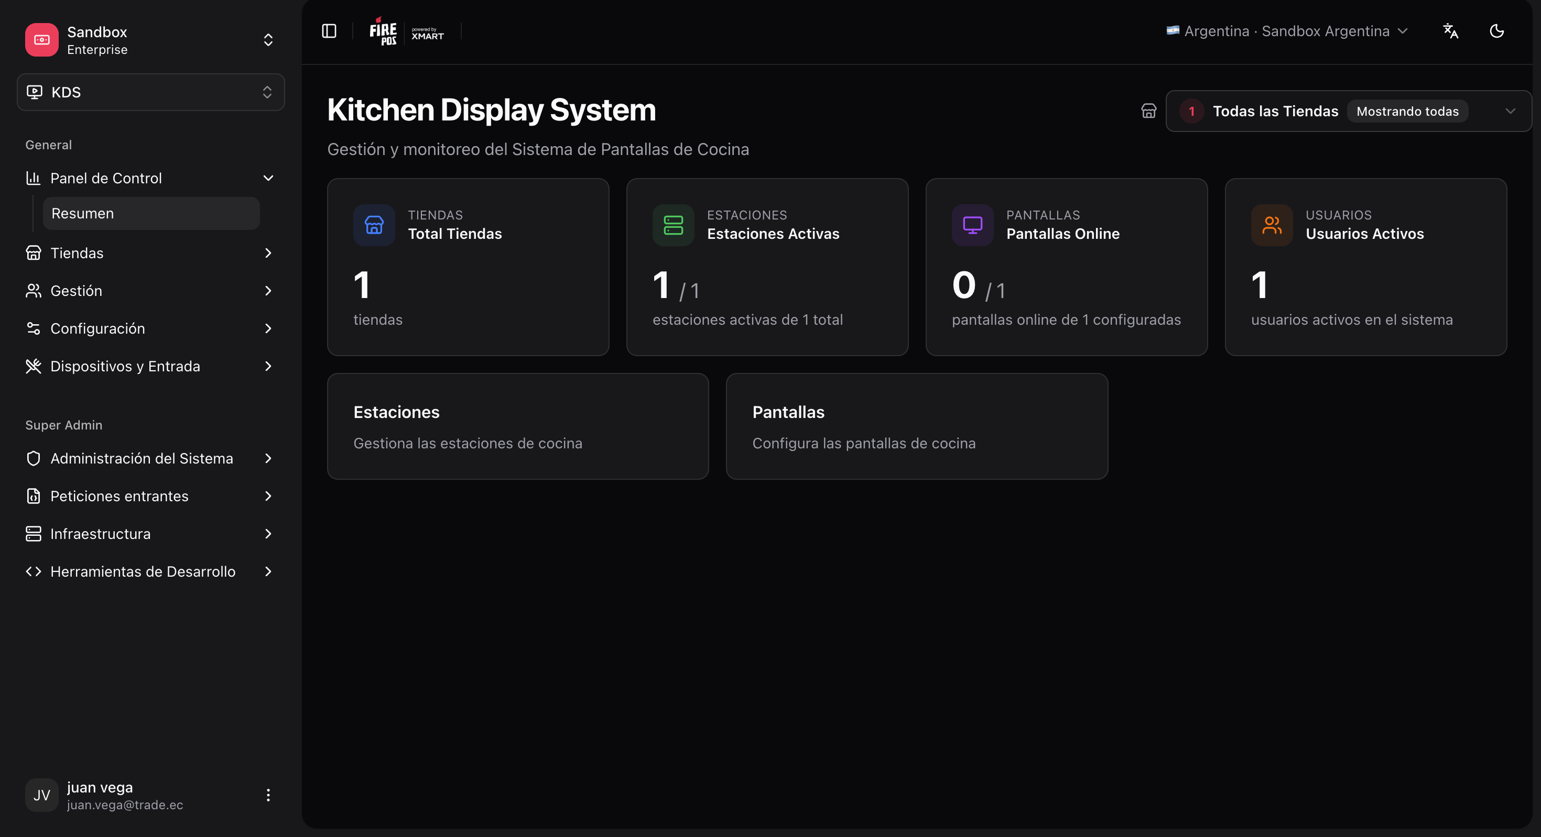Click the Total Tiendas card title
1541x837 pixels.
(454, 234)
